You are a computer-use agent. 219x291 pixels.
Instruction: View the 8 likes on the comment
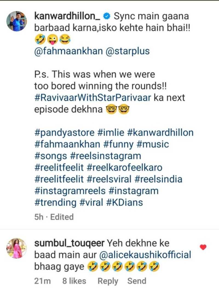click(74, 281)
